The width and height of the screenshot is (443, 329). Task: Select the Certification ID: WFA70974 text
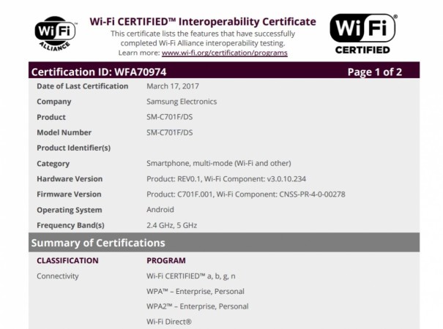click(x=99, y=72)
